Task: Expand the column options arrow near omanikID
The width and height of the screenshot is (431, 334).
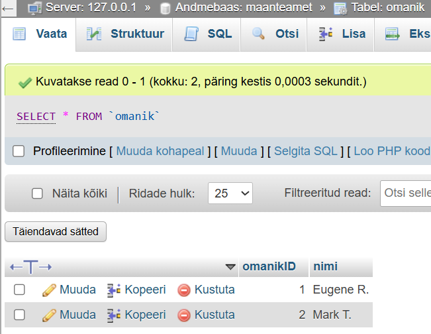Action: click(230, 267)
